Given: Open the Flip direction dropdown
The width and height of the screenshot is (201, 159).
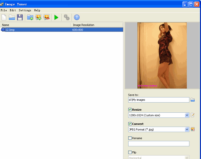Looking at the screenshot, I should tap(187, 157).
